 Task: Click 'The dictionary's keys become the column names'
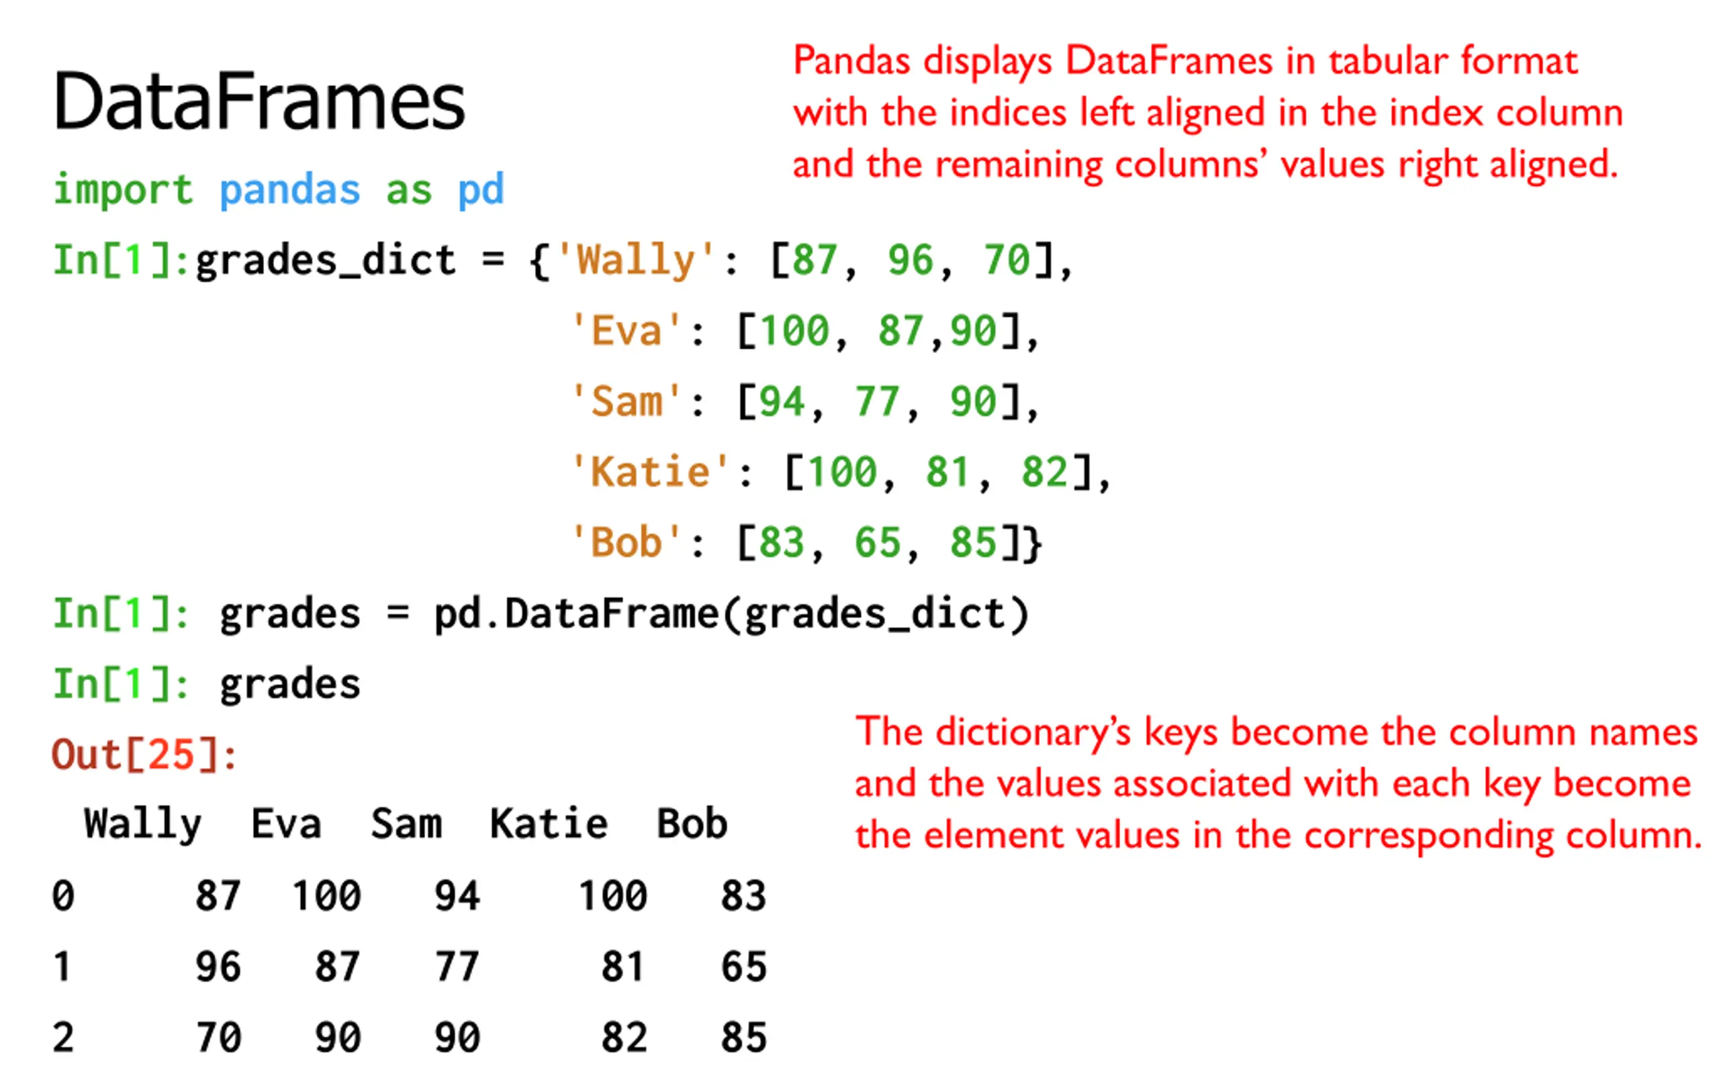point(1276,733)
